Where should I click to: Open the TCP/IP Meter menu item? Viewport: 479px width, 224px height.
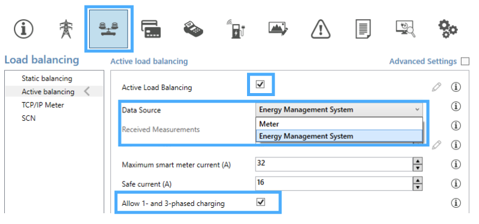[x=43, y=105]
